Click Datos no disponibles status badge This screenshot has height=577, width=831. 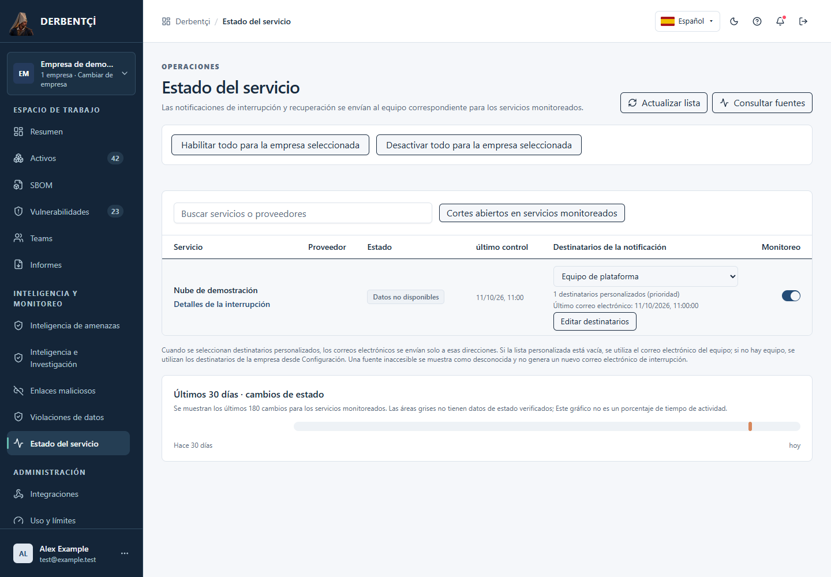(x=406, y=297)
